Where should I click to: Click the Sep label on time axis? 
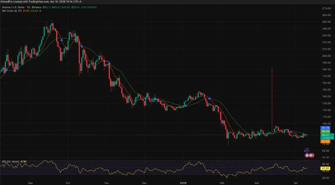[30, 183]
